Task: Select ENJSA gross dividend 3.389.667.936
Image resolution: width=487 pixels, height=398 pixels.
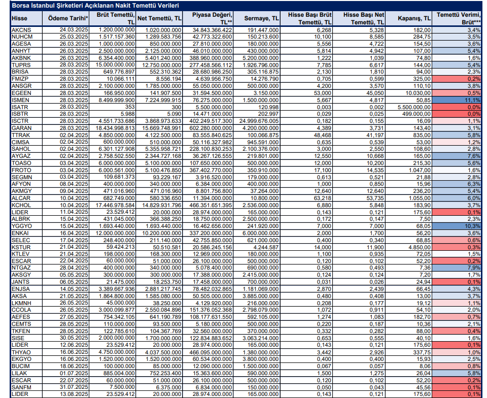Action: click(x=114, y=289)
